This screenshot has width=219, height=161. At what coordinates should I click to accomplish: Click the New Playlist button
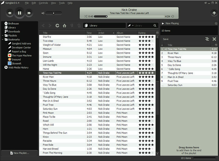[19, 153]
